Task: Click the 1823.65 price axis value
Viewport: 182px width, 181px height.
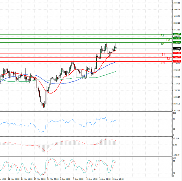Action: coord(177,23)
